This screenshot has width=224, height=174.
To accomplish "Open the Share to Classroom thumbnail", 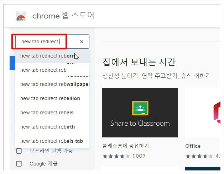I will pos(140,113).
